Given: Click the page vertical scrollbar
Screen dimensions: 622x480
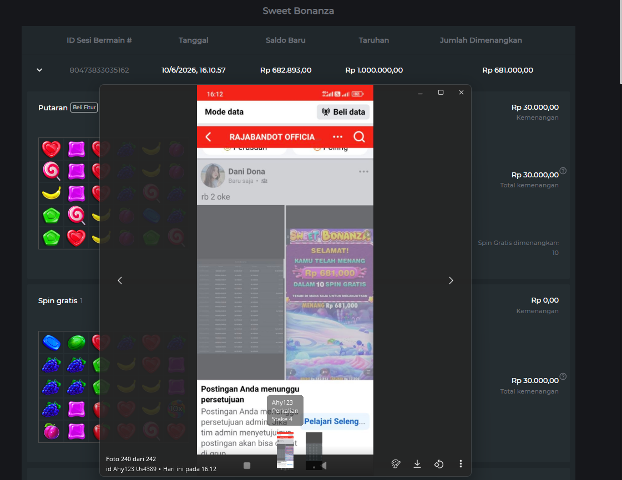Looking at the screenshot, I should 620,42.
